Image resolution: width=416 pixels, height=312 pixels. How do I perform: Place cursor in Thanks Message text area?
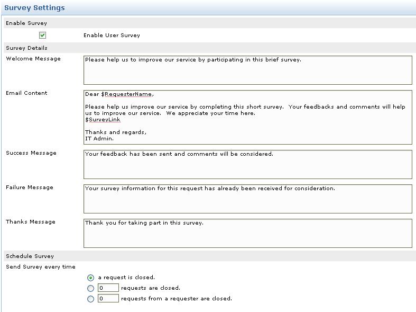click(247, 233)
